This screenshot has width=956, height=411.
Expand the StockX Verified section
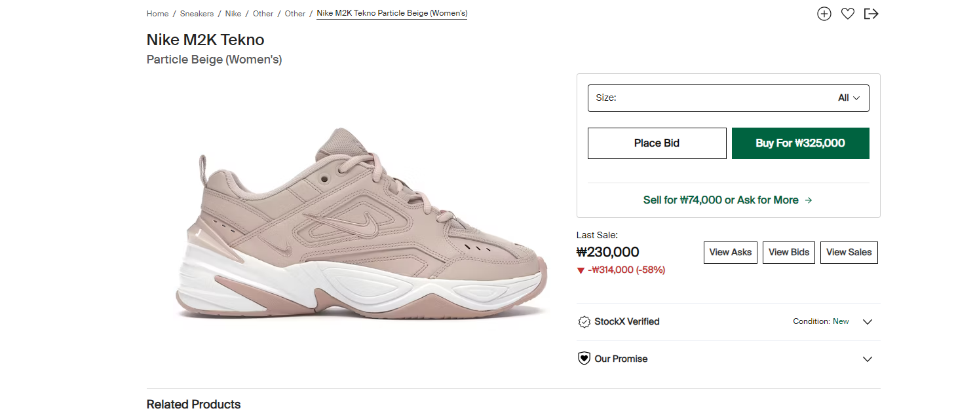pos(868,322)
